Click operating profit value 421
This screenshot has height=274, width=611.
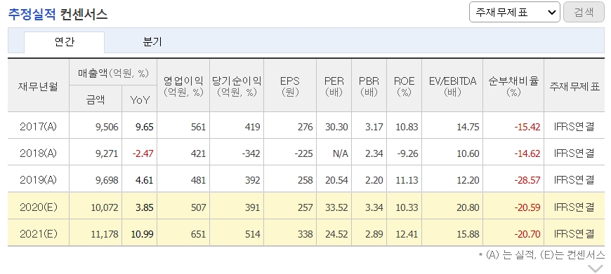198,153
